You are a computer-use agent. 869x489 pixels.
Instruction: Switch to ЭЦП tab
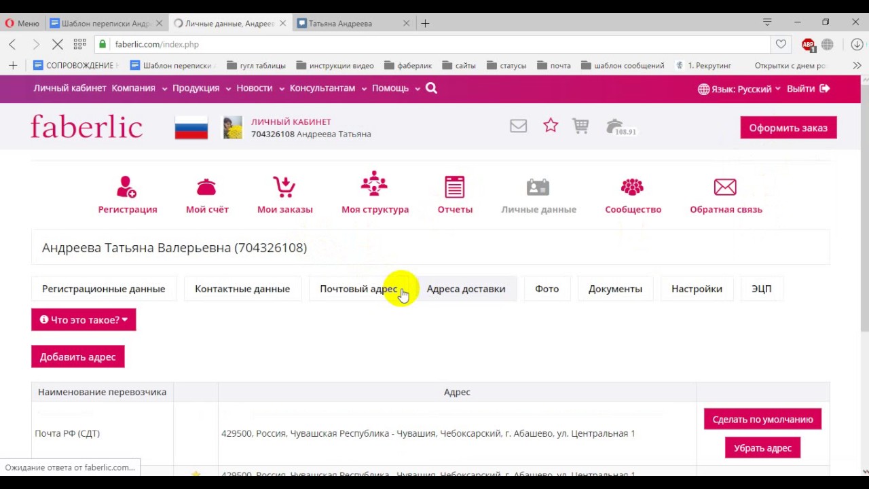[x=761, y=289]
